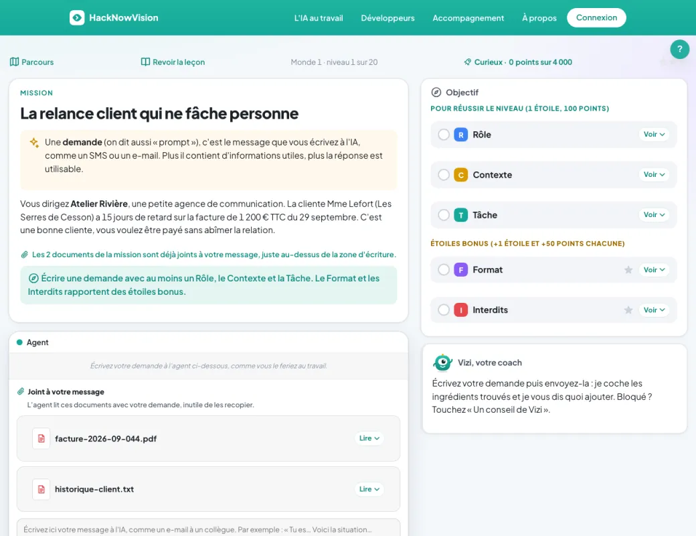Click the purple F Format badge
Screen dimensions: 696x536
[460, 270]
